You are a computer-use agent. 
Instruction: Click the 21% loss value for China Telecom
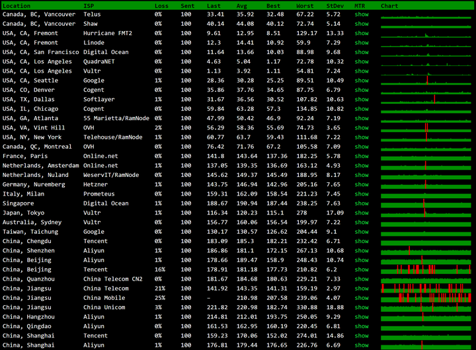(x=160, y=289)
